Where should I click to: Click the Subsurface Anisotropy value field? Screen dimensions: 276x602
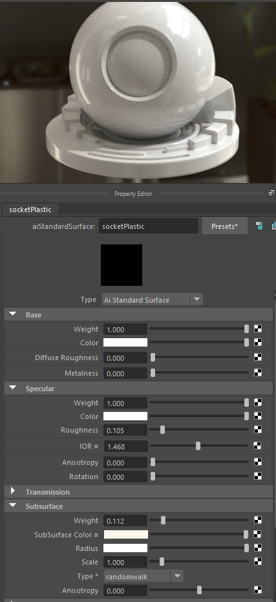(x=125, y=590)
